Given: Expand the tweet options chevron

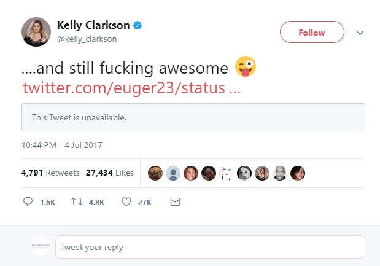Looking at the screenshot, I should 360,33.
